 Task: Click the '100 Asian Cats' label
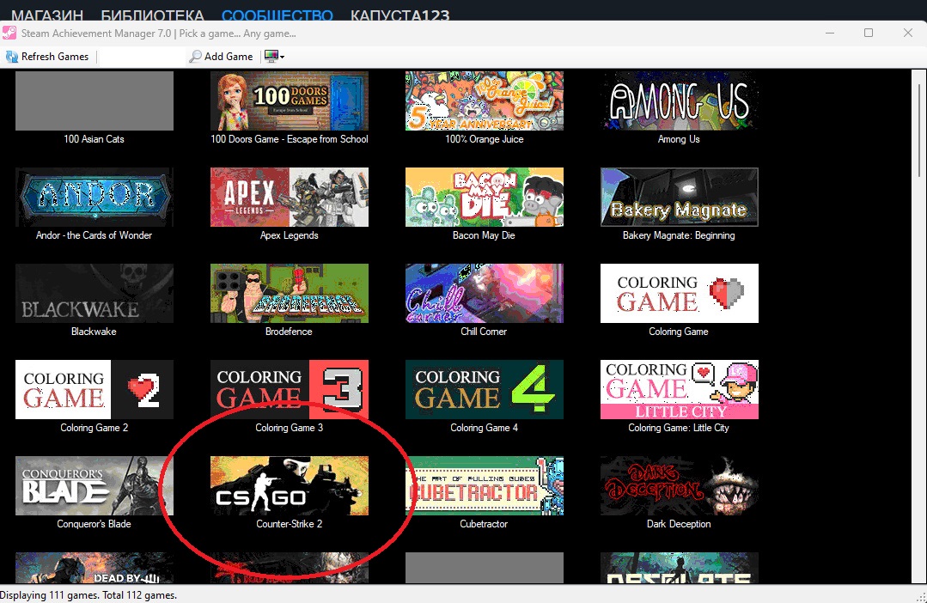[x=94, y=139]
